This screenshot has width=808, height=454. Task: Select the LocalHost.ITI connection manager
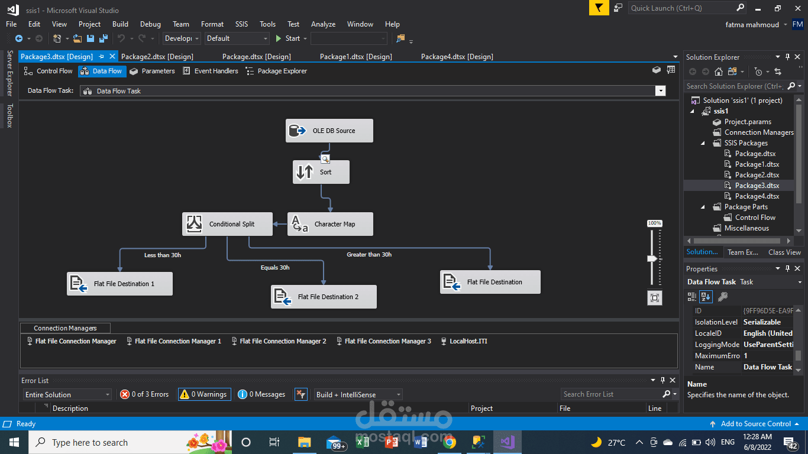click(x=464, y=341)
